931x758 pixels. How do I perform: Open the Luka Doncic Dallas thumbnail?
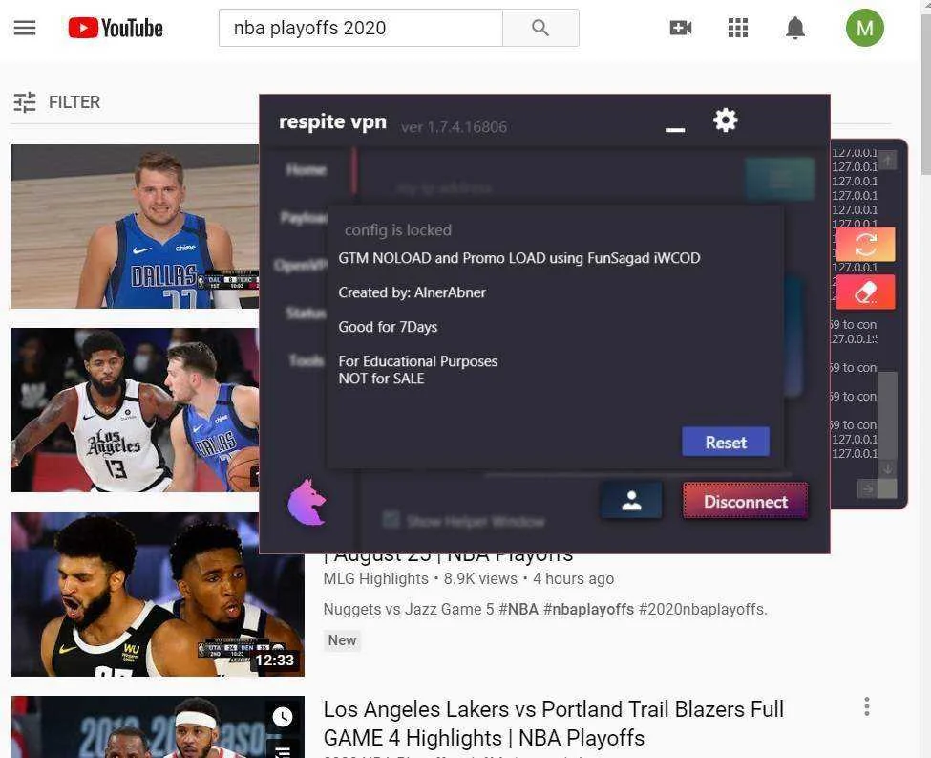(x=135, y=227)
